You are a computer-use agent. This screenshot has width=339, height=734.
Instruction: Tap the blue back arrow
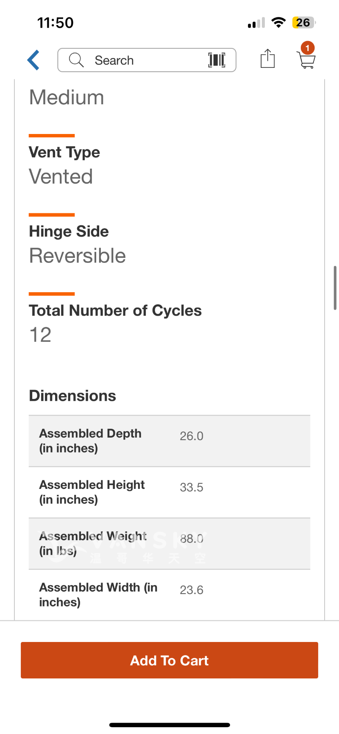(33, 60)
